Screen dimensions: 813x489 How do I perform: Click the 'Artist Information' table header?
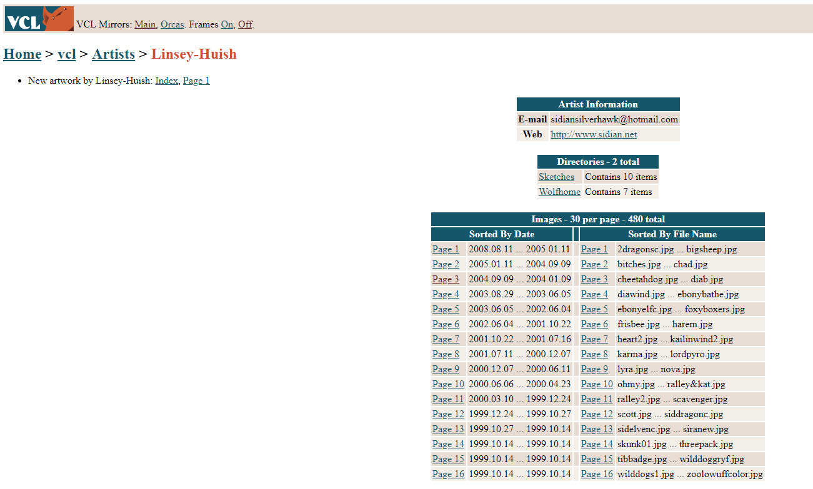598,104
